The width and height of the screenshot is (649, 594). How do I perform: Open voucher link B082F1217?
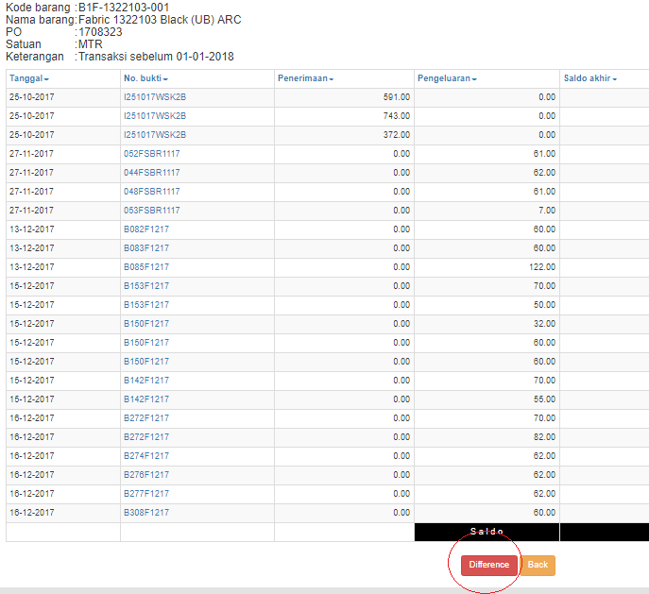tap(146, 229)
